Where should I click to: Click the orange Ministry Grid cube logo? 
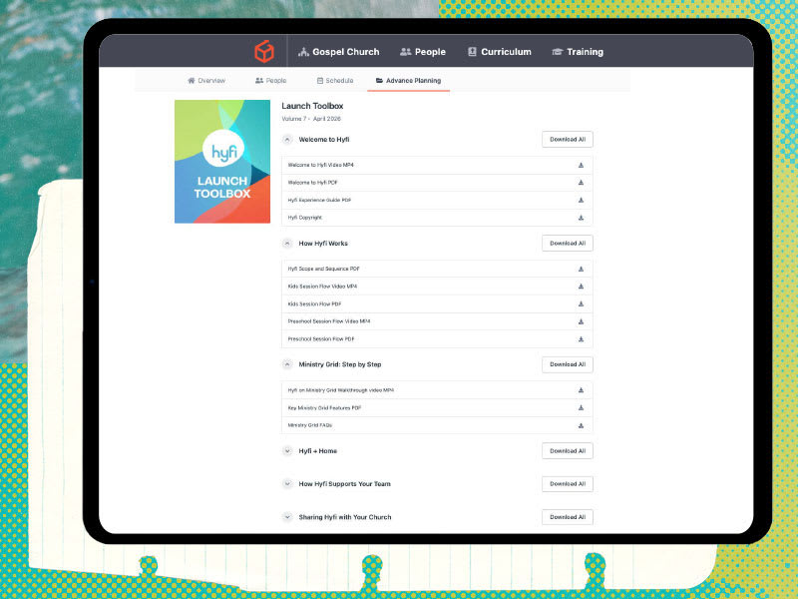(x=264, y=52)
